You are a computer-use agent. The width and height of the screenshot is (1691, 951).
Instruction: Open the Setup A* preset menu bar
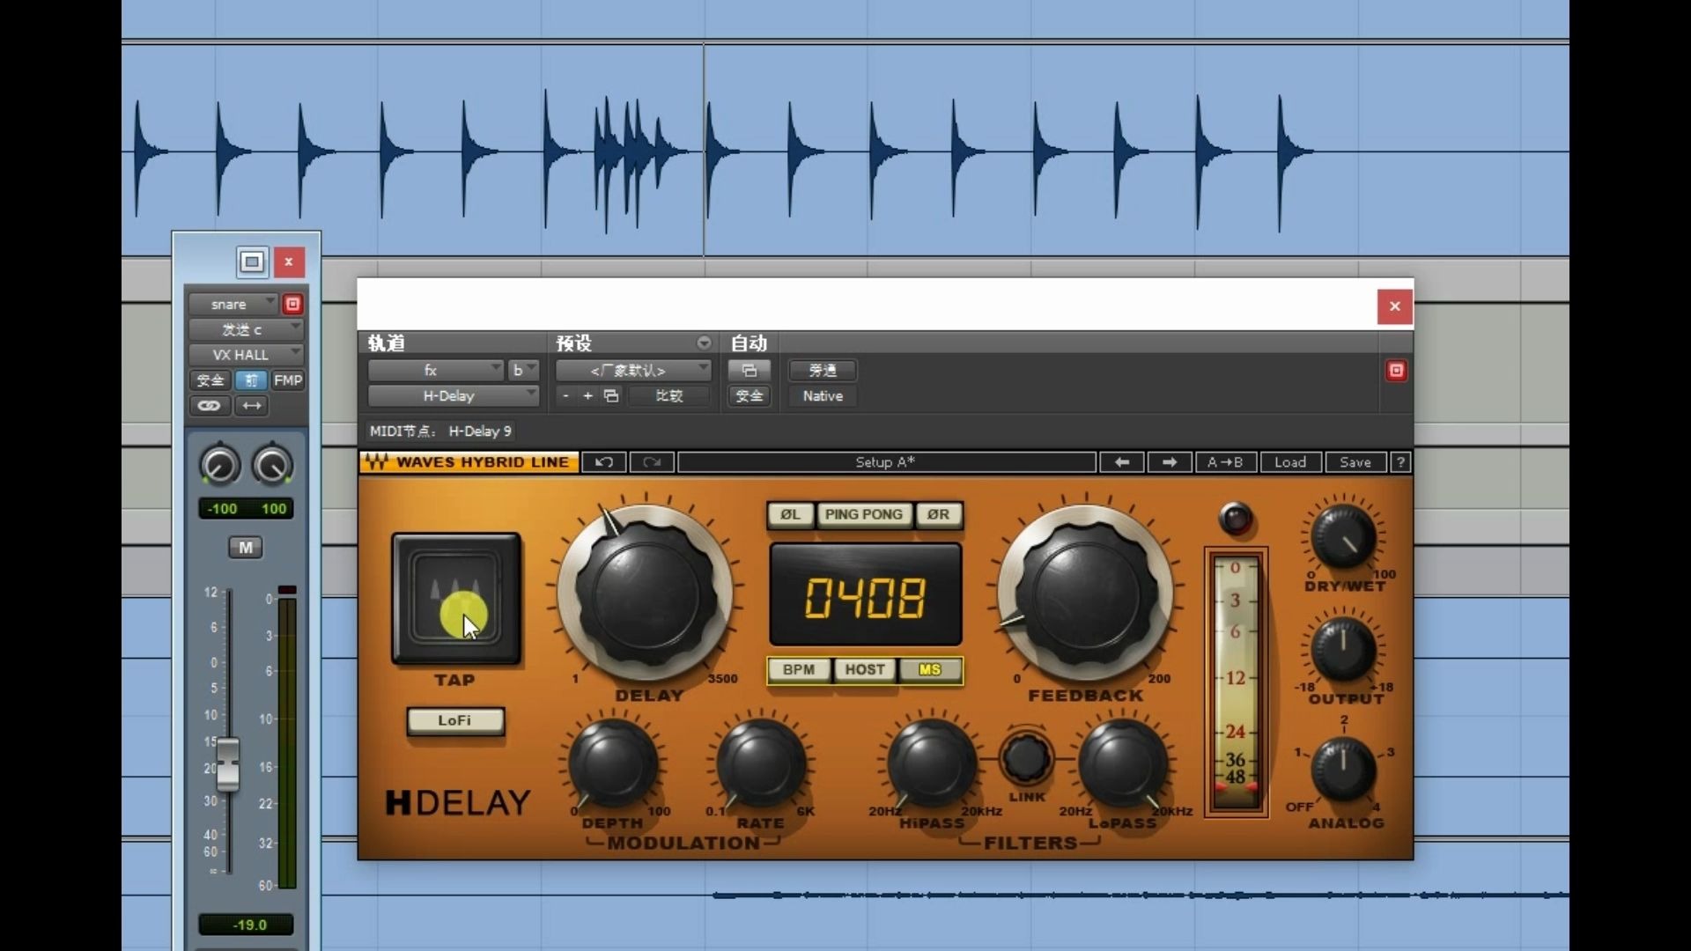[x=885, y=462]
